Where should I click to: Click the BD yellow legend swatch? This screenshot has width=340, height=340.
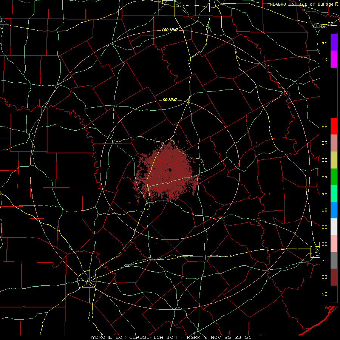334,160
